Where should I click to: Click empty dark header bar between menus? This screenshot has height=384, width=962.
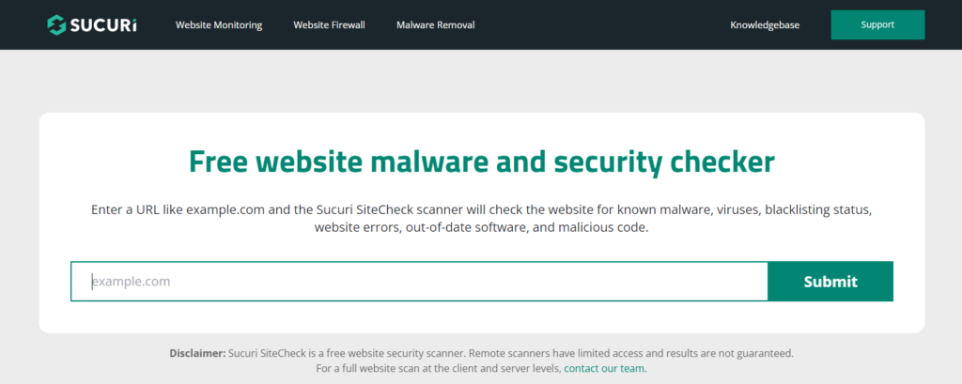pos(601,24)
